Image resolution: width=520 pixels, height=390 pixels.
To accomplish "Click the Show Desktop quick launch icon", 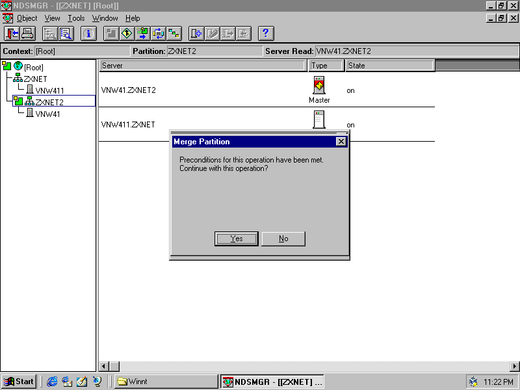I will pos(82,382).
